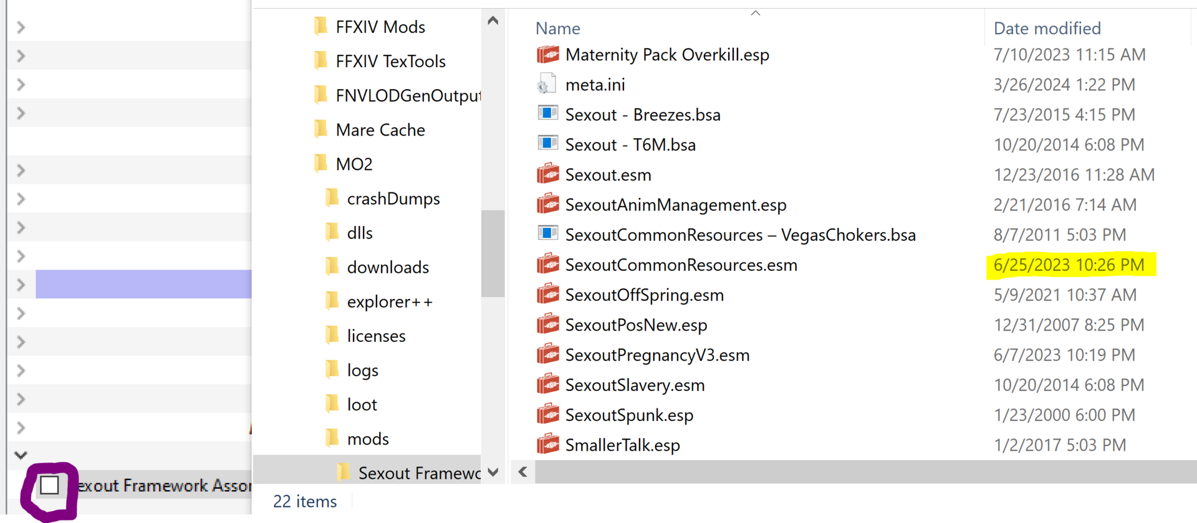Click the SexoutPregnancyV3.esm plugin icon
This screenshot has width=1197, height=523.
tap(548, 354)
